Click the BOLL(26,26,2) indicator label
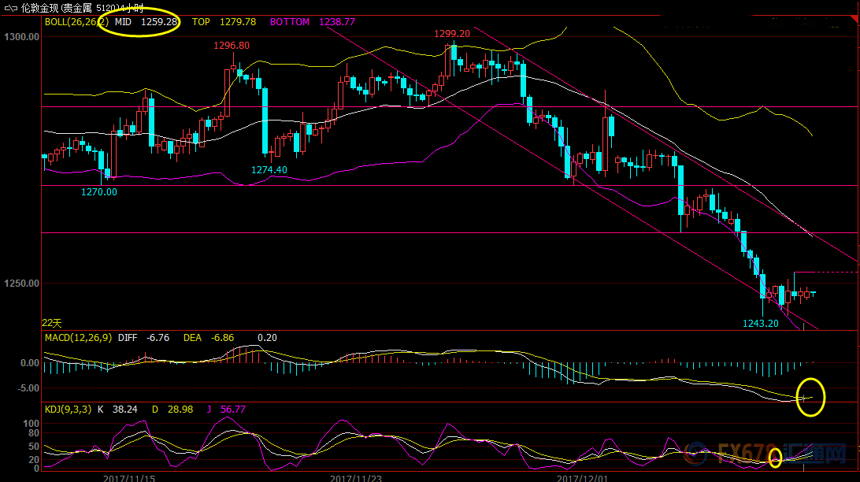 [76, 22]
